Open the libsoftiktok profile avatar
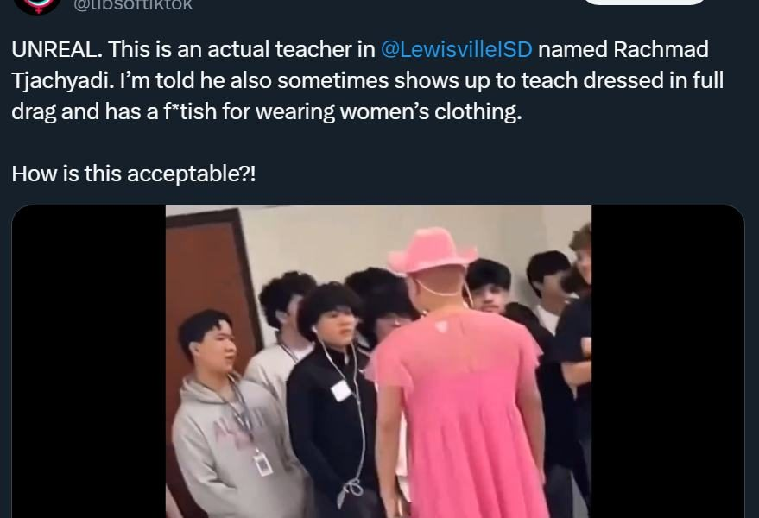The image size is (759, 518). (38, 5)
